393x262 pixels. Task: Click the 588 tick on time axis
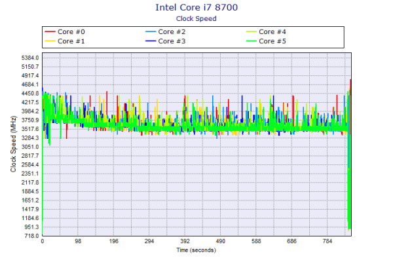(256, 241)
